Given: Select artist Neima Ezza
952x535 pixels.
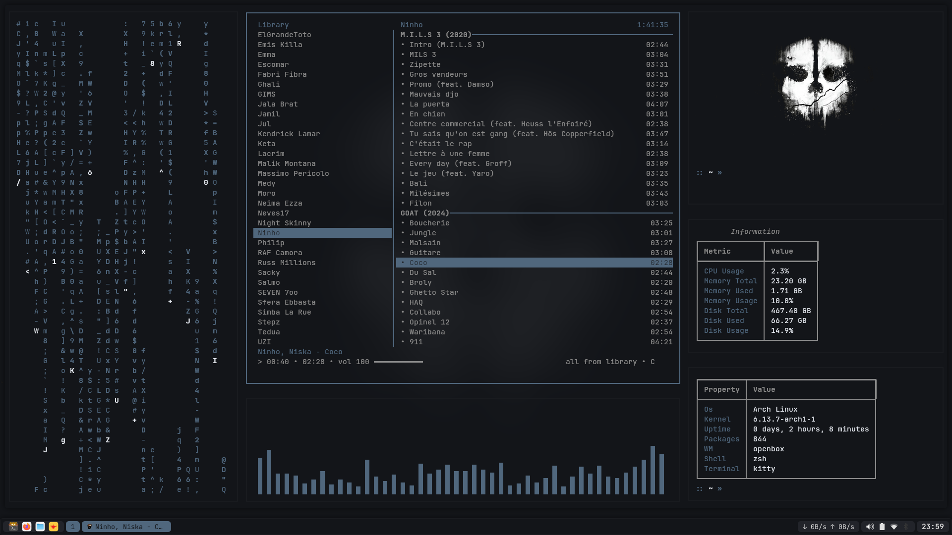Looking at the screenshot, I should point(280,203).
